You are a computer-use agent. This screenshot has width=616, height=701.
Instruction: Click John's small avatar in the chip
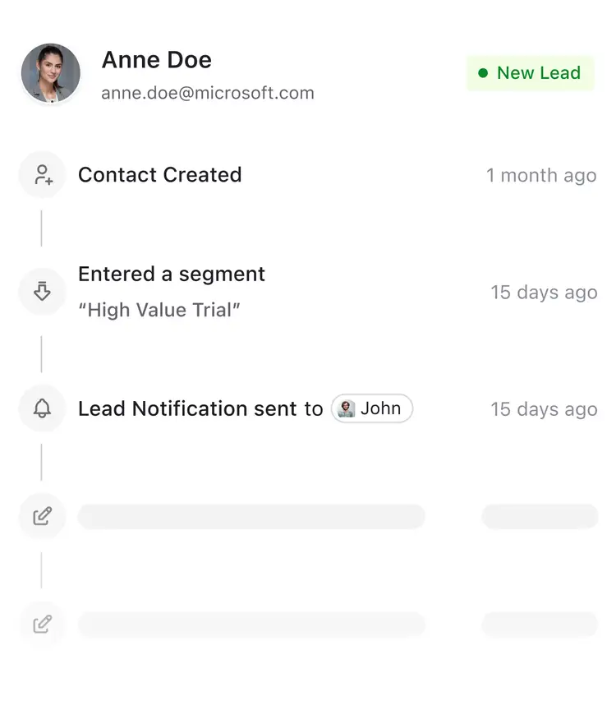point(347,408)
